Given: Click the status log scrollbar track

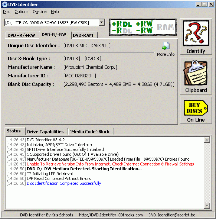Looking at the screenshot, I should pyautogui.click(x=207, y=173).
